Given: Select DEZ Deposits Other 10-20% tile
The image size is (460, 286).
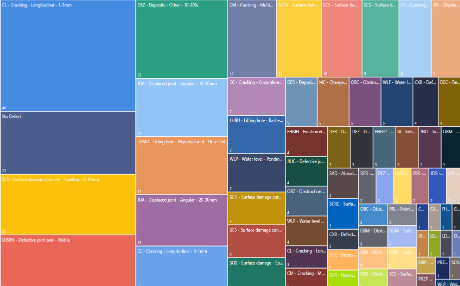Looking at the screenshot, I should tap(182, 39).
